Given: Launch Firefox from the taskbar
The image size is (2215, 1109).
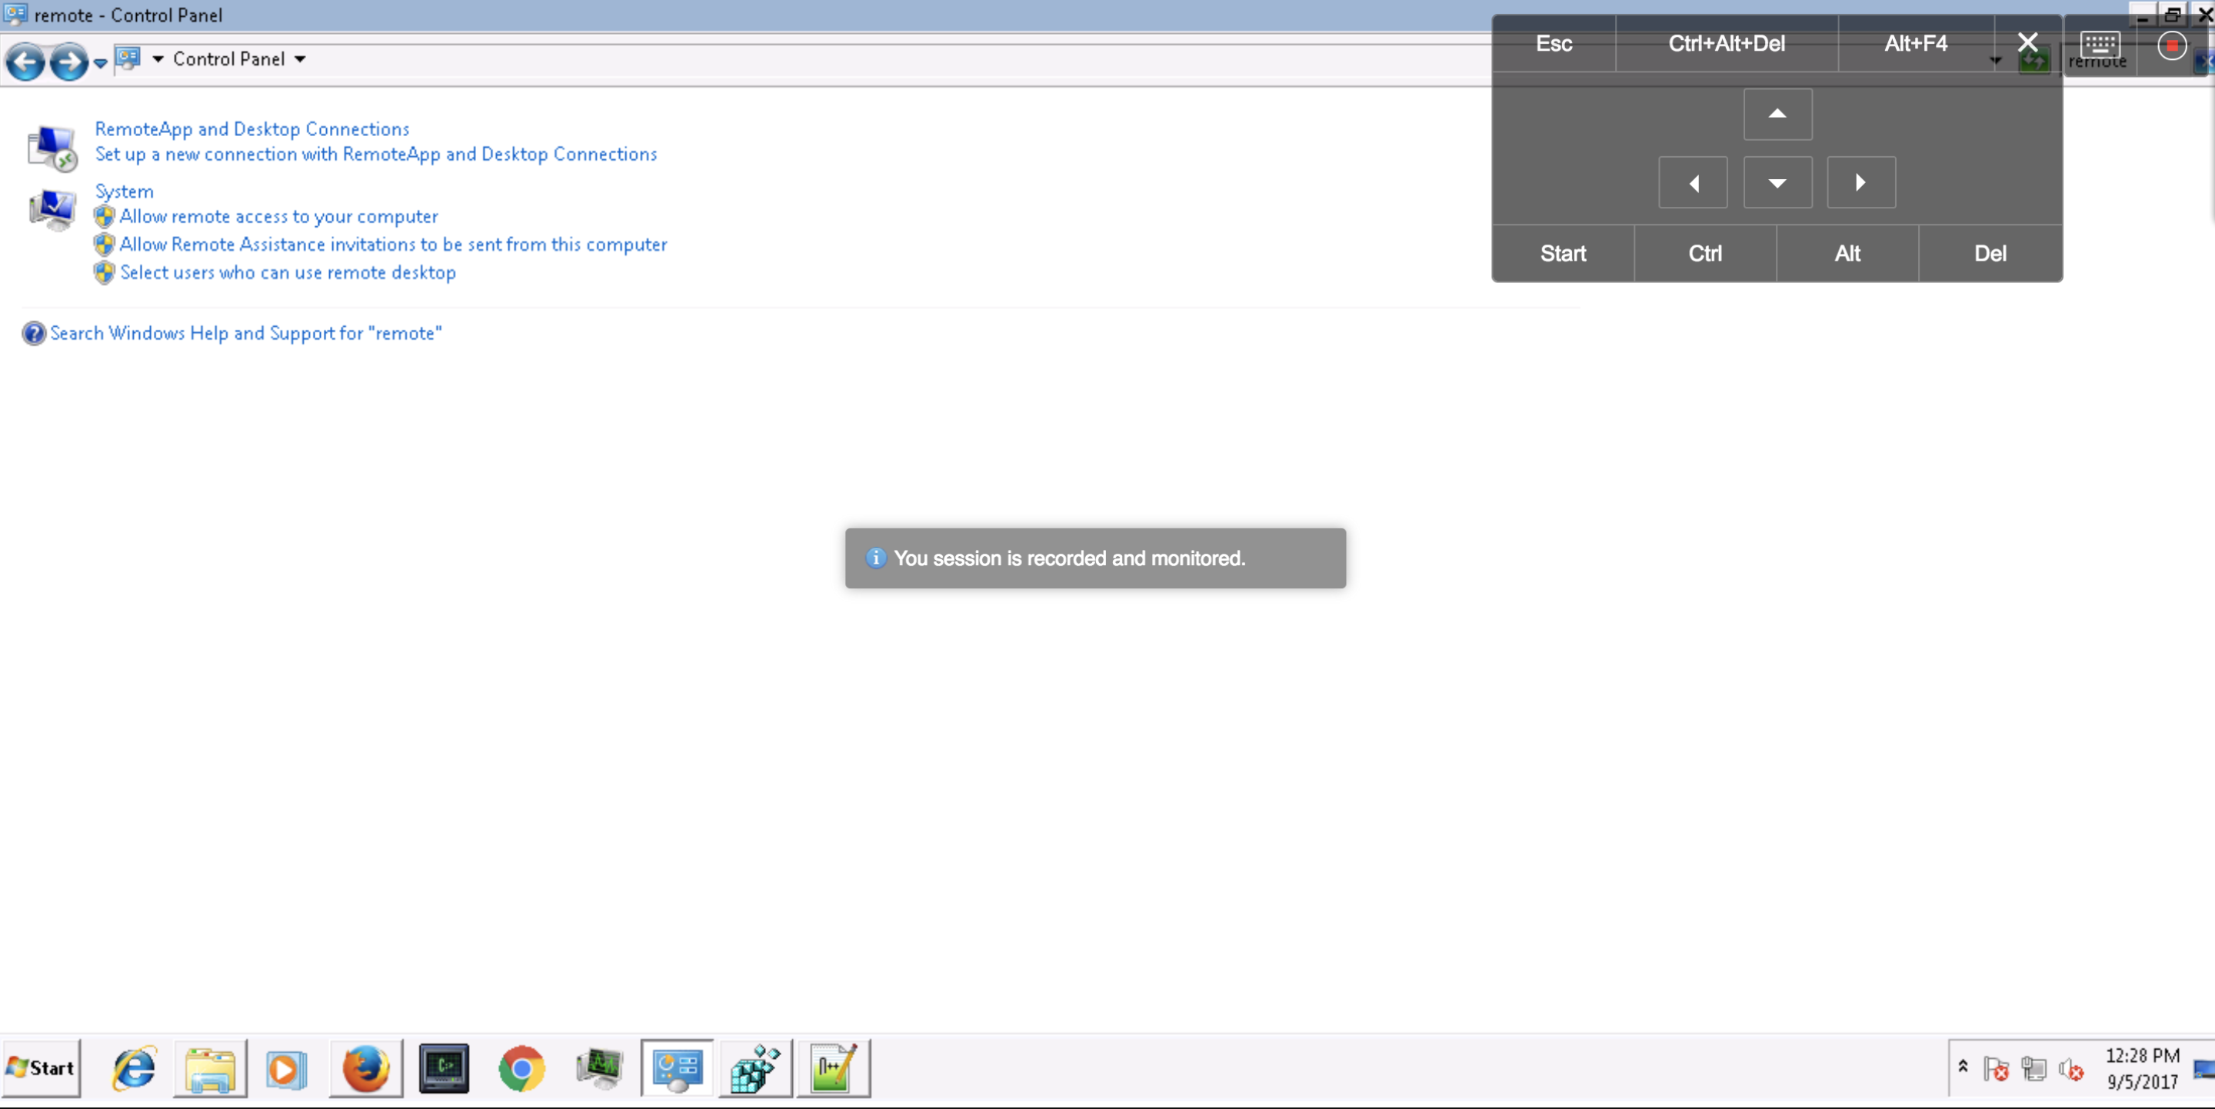Looking at the screenshot, I should click(365, 1068).
